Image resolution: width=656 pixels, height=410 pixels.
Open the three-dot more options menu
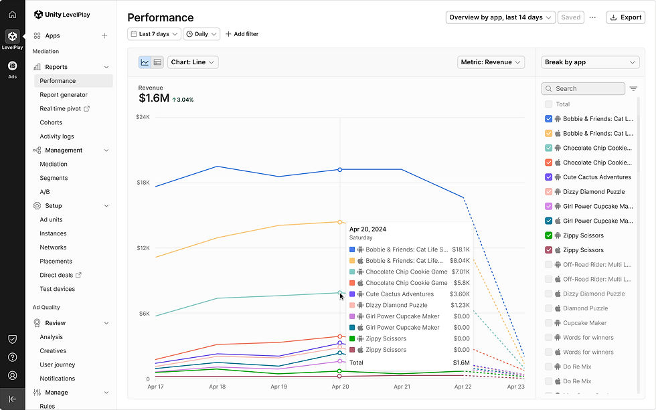click(592, 17)
